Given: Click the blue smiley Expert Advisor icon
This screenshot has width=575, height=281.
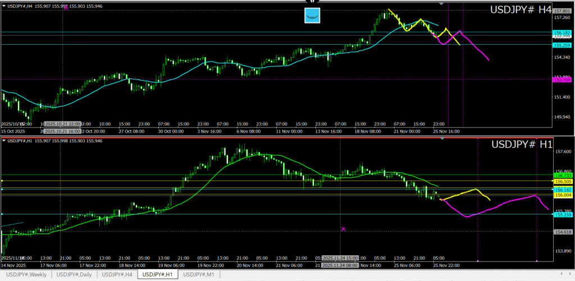Looking at the screenshot, I should click(x=312, y=16).
